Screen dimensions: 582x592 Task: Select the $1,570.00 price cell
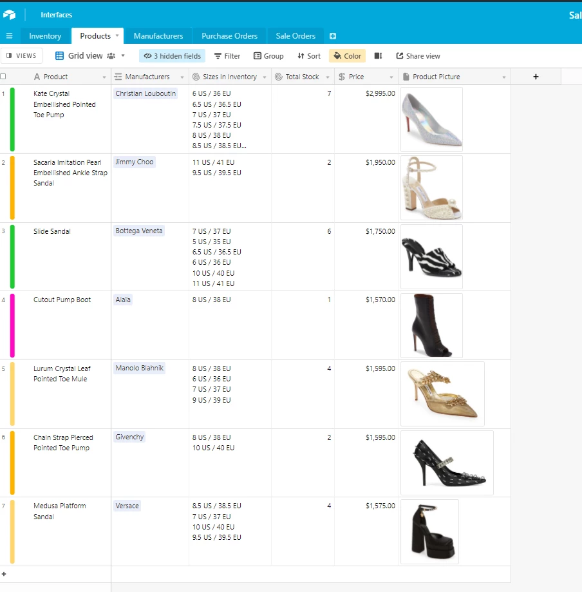366,325
